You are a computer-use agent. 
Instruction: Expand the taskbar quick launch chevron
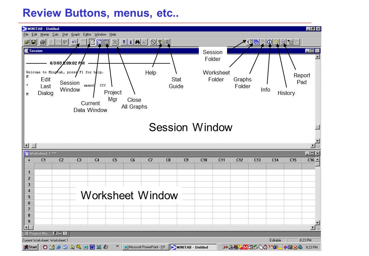117,246
